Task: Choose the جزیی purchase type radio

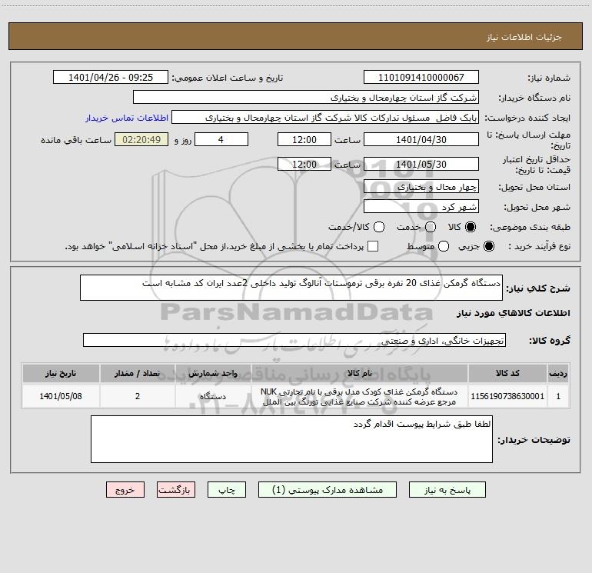Action: pos(489,246)
